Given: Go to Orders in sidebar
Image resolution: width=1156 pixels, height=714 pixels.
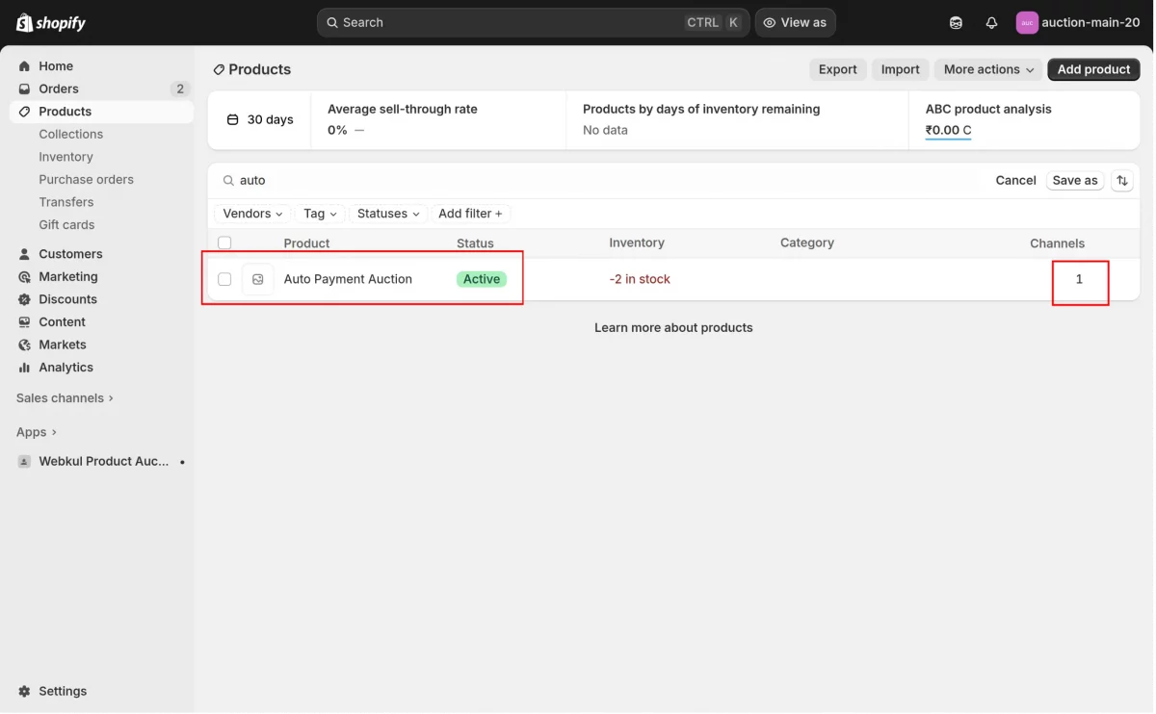Looking at the screenshot, I should tap(59, 89).
